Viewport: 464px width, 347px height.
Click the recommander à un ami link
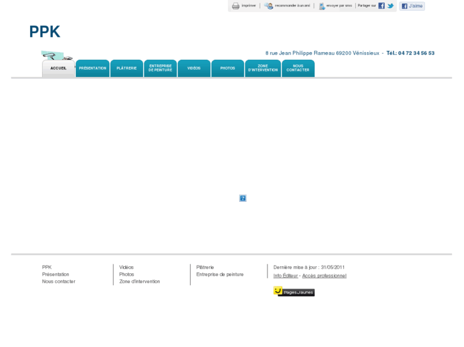(292, 6)
